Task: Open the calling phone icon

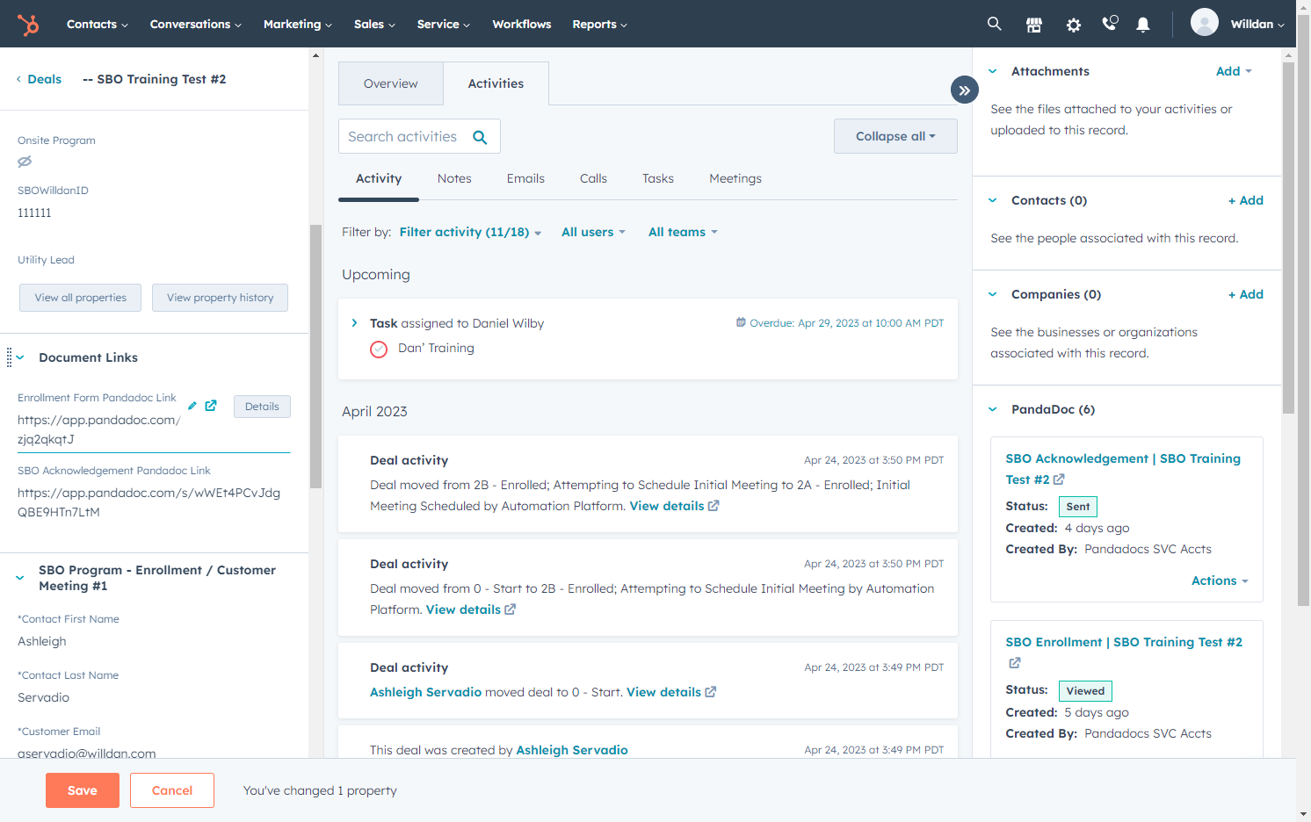Action: [1110, 24]
